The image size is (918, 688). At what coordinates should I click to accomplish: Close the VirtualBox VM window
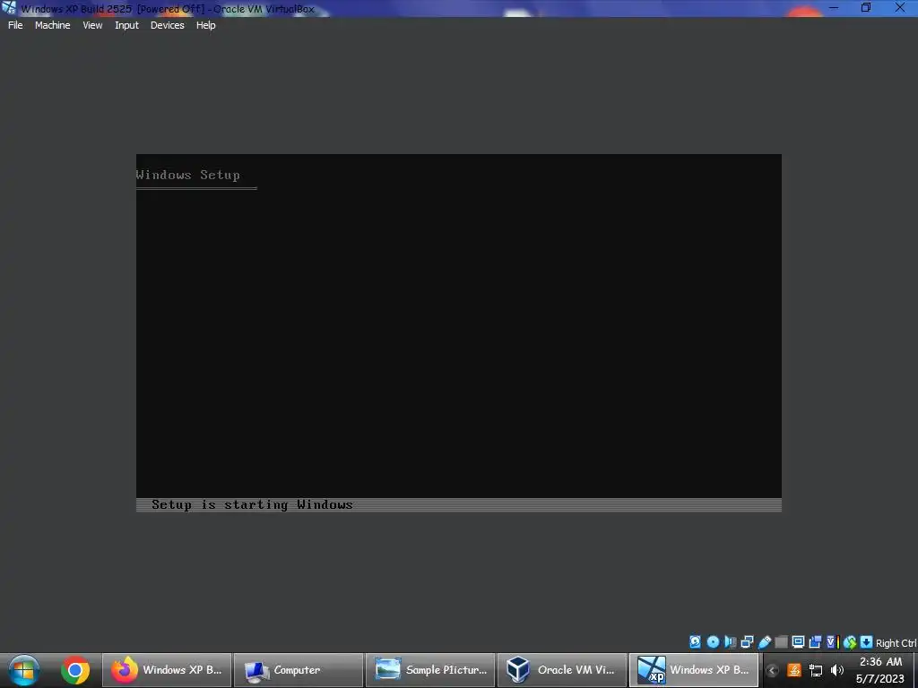point(900,8)
